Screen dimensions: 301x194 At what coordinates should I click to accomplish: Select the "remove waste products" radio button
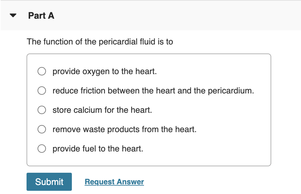point(41,130)
